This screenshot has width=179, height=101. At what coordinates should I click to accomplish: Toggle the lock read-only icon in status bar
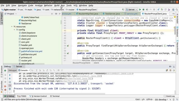170,100
